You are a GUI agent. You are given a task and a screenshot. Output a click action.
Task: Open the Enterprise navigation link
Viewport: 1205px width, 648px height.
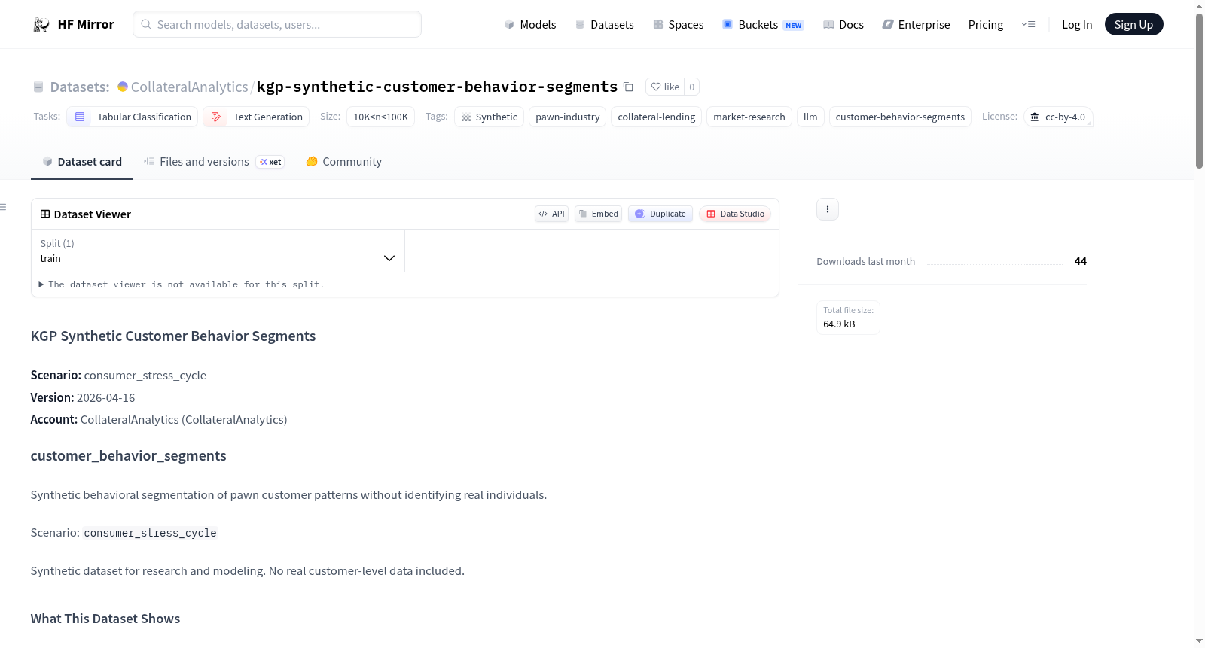pos(916,25)
